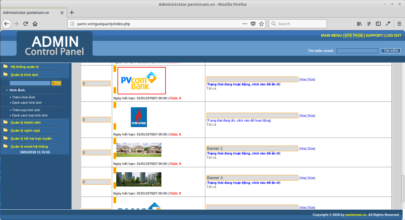Viewport: 405px width, 220px height.
Task: Click Xóa for Banner 3
Action: coord(303,178)
